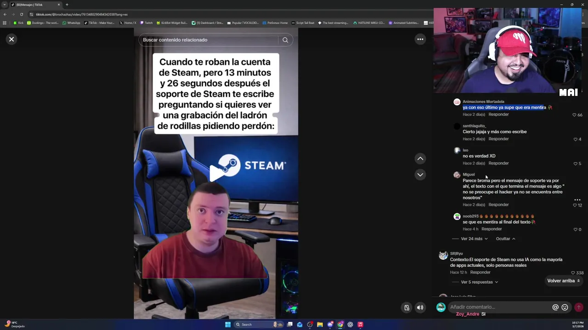The image size is (588, 330).
Task: Go back in browser history
Action: 5,14
